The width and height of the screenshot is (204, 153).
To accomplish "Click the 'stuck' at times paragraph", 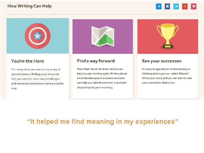I will coord(102,78).
